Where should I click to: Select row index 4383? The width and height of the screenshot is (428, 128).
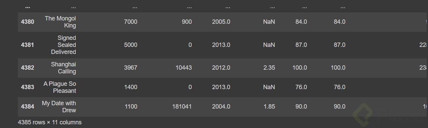click(x=27, y=87)
